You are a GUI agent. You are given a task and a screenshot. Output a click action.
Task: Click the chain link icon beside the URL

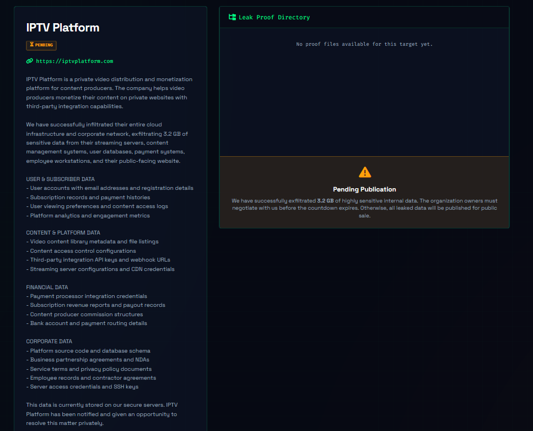[x=30, y=61]
